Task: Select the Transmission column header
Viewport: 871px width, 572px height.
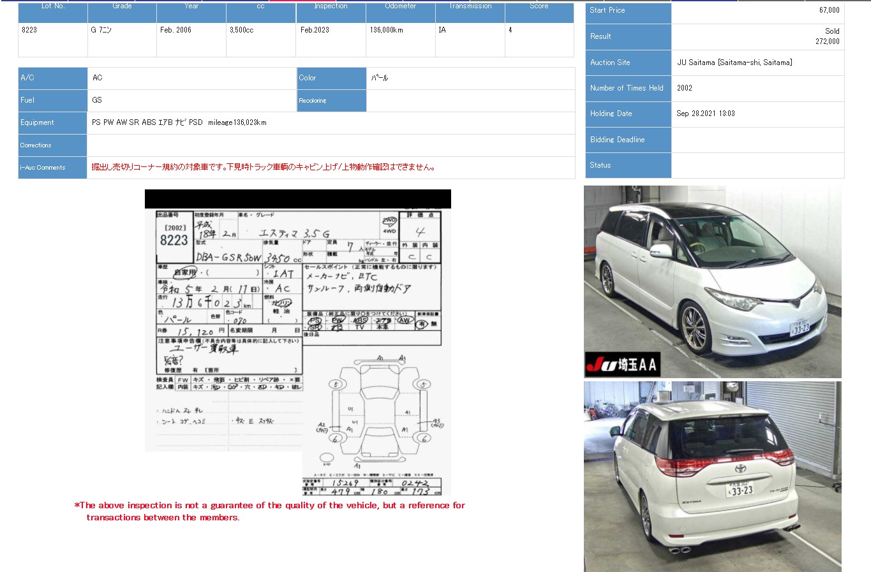Action: coord(470,6)
